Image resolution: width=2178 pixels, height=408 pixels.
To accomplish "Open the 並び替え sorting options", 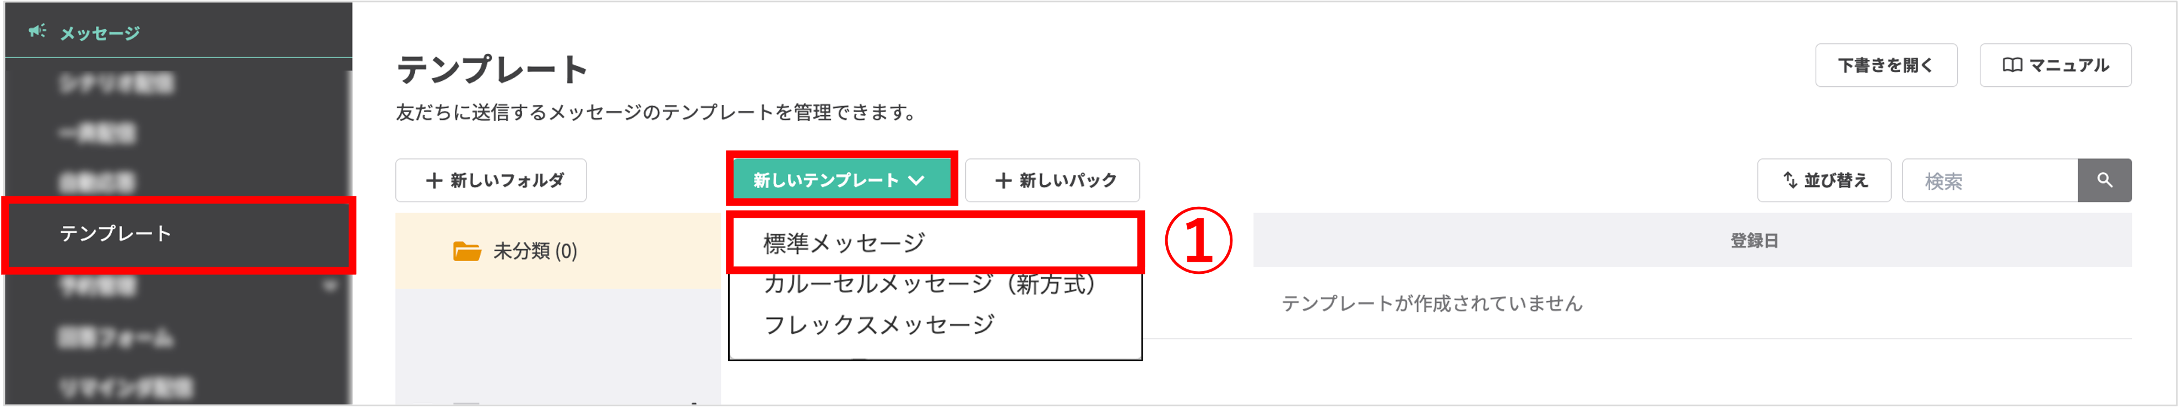I will (1824, 180).
